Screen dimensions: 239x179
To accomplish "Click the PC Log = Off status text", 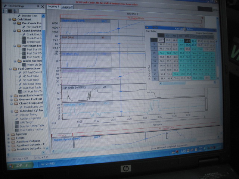I will (20, 159).
